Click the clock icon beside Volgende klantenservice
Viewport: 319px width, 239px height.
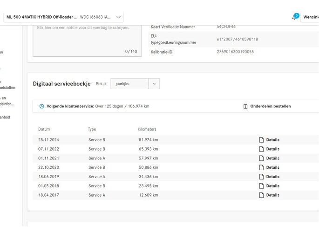coord(42,106)
